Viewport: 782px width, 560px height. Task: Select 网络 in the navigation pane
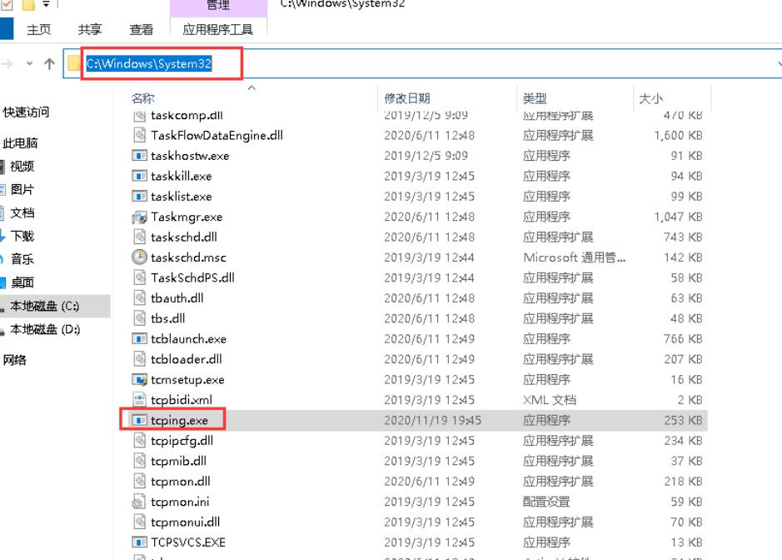click(14, 360)
